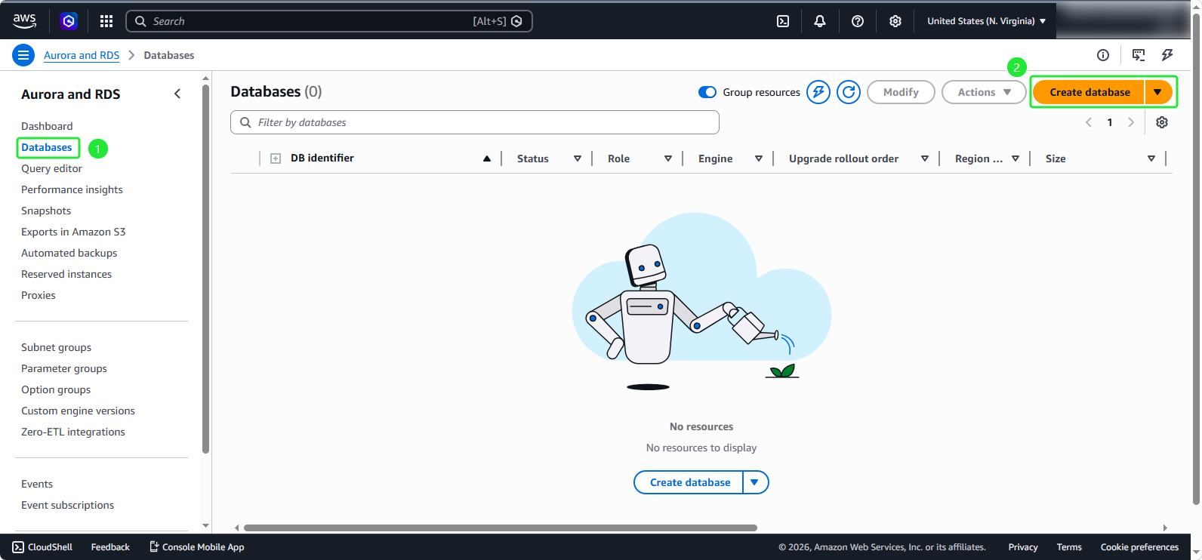Toggle the Group resources switch
The height and width of the screenshot is (560, 1202).
click(707, 92)
